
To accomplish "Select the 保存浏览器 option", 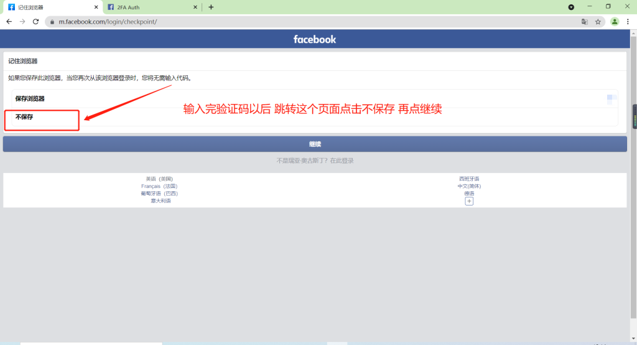I will coord(30,98).
